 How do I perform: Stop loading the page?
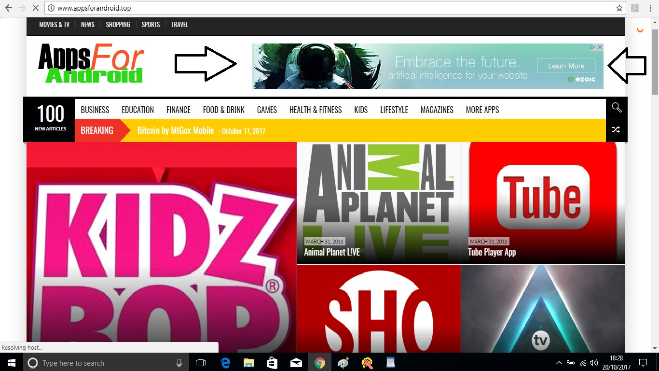click(36, 8)
